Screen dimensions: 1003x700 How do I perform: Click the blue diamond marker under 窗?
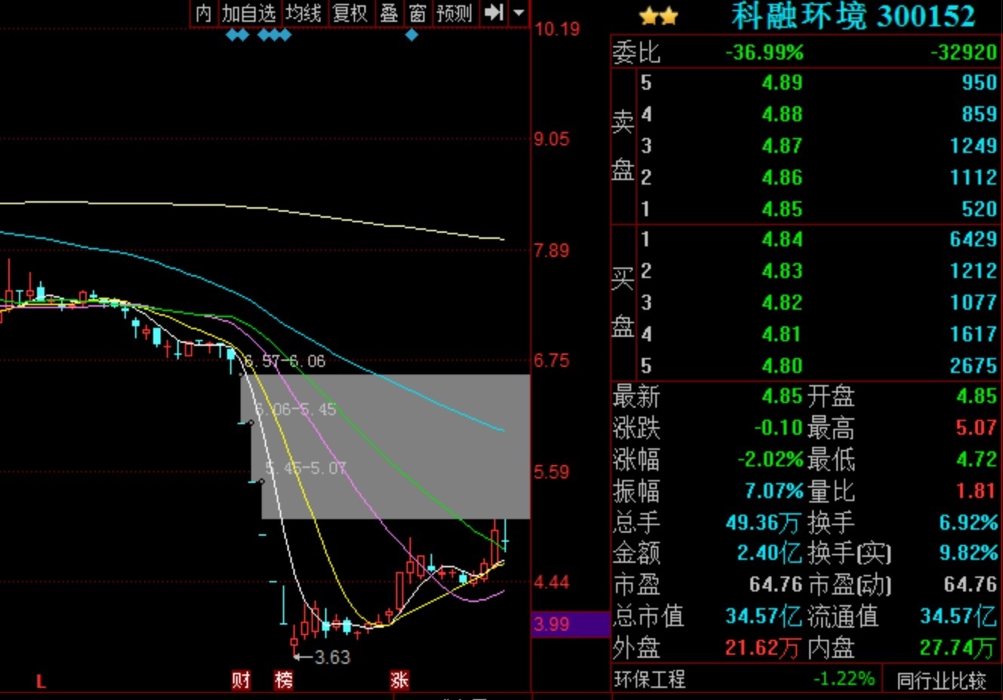coord(412,35)
